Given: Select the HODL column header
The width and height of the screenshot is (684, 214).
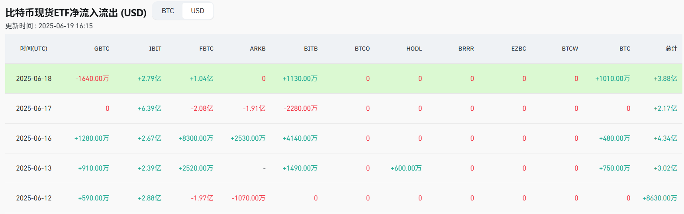Looking at the screenshot, I should point(414,49).
